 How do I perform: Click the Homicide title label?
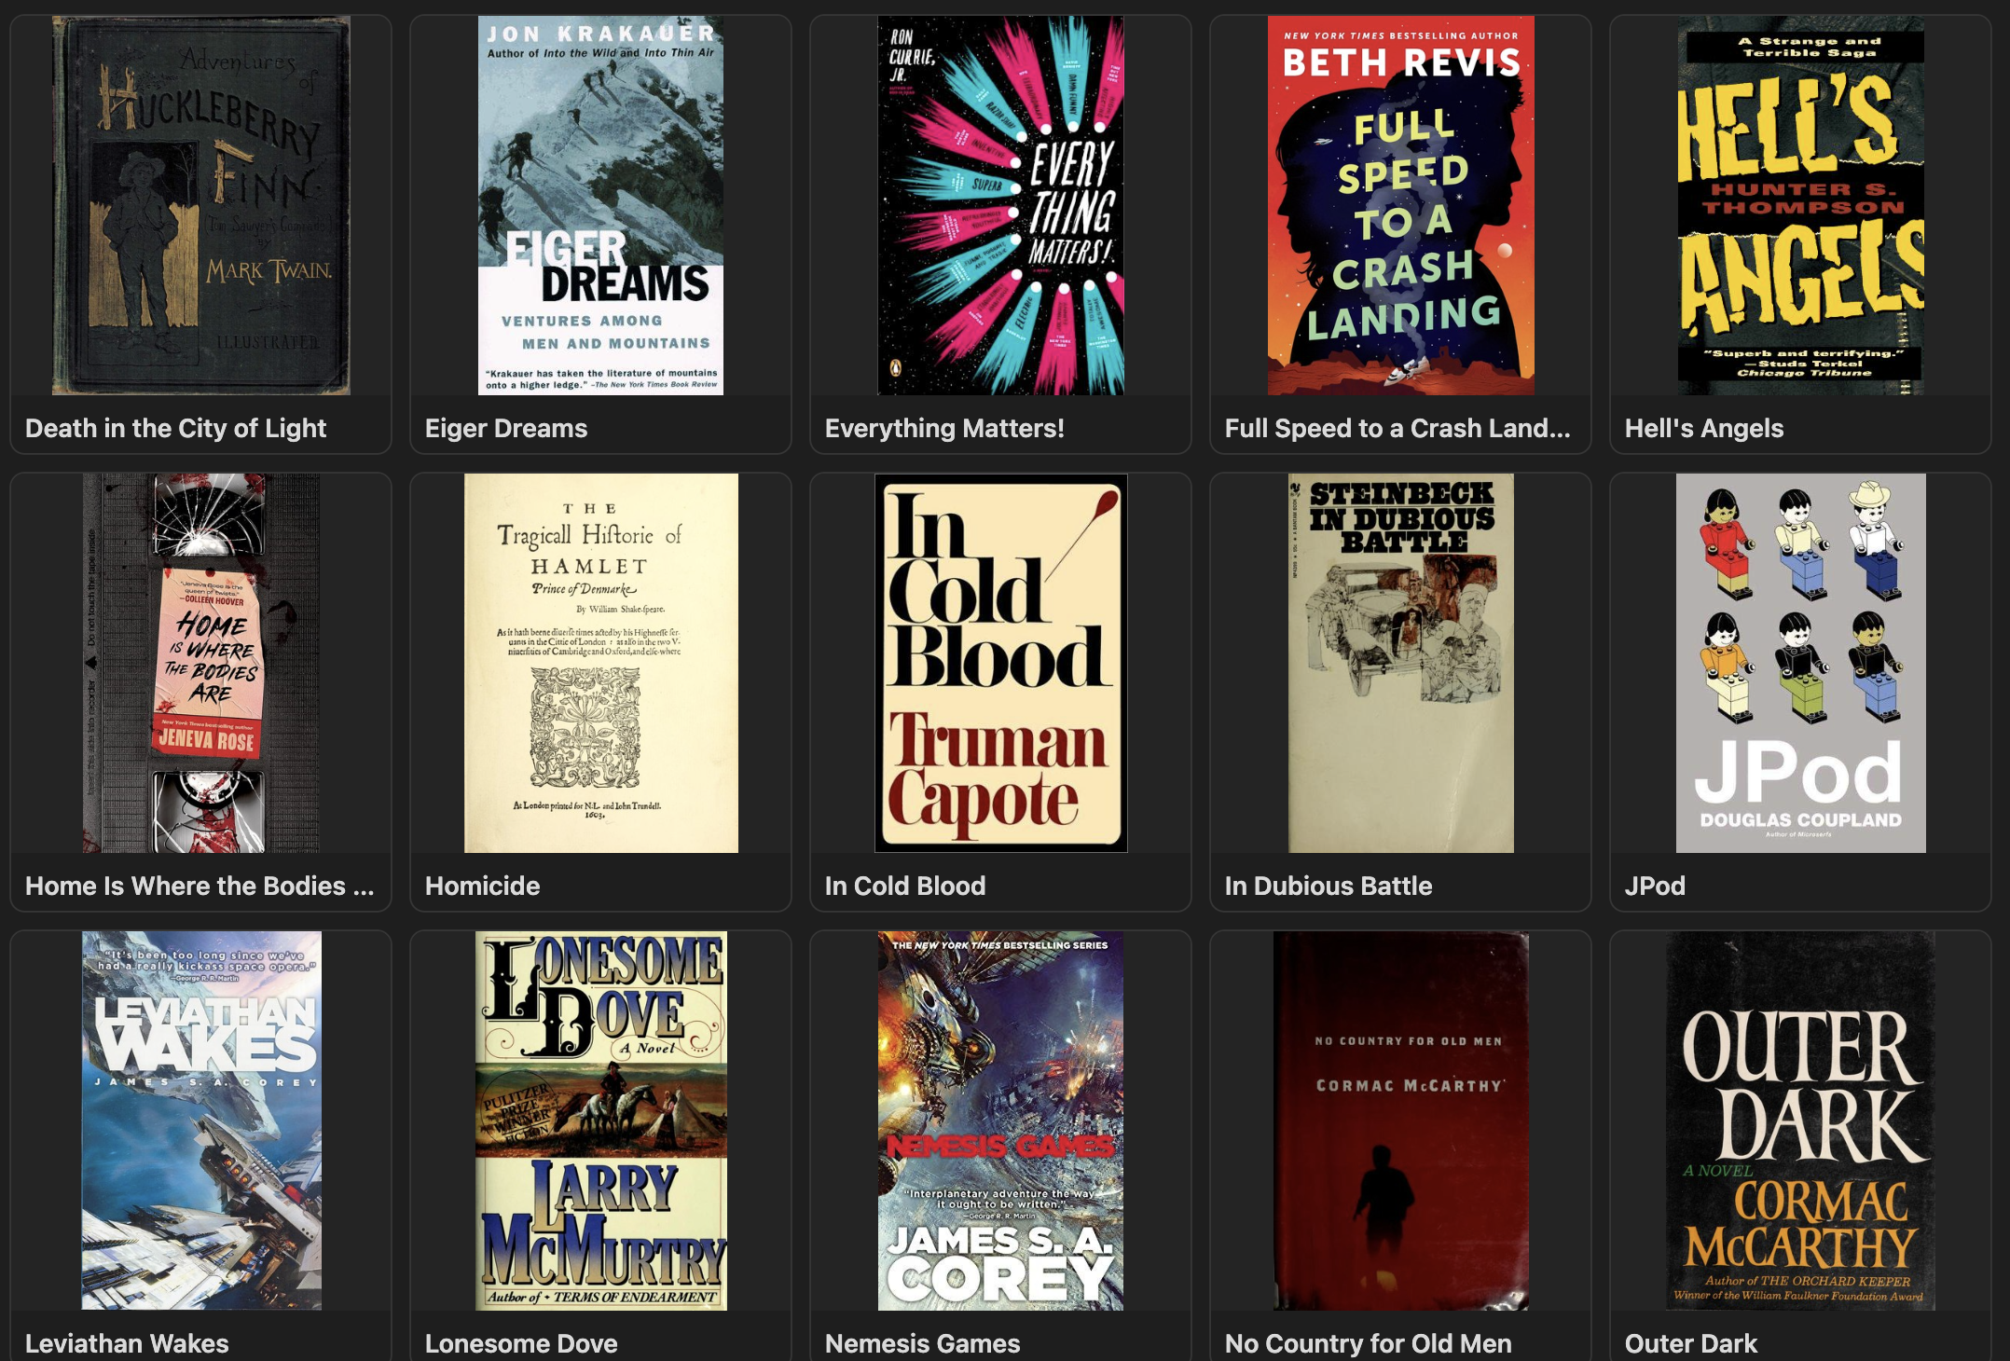click(482, 886)
